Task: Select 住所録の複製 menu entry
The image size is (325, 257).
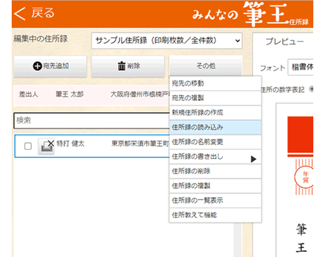Action: [x=215, y=186]
